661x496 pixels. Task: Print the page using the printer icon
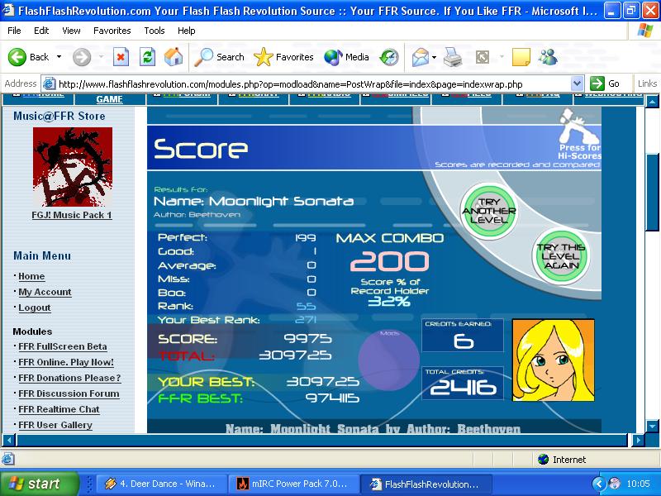click(453, 57)
